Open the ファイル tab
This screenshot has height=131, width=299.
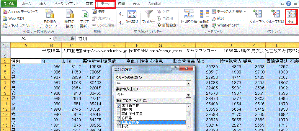(9, 4)
